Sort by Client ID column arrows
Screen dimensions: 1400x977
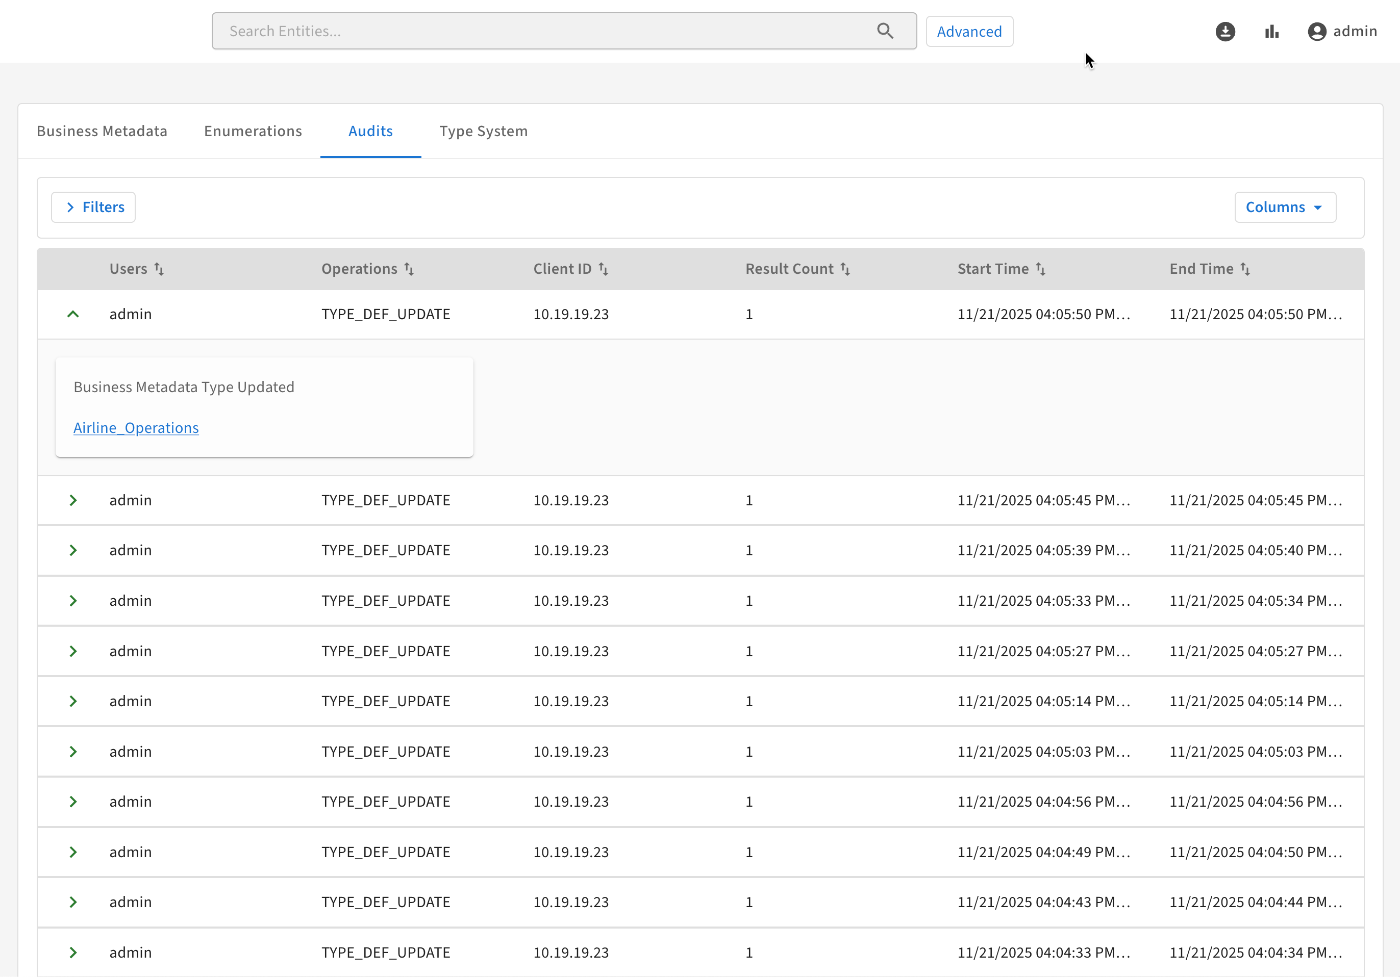[603, 269]
